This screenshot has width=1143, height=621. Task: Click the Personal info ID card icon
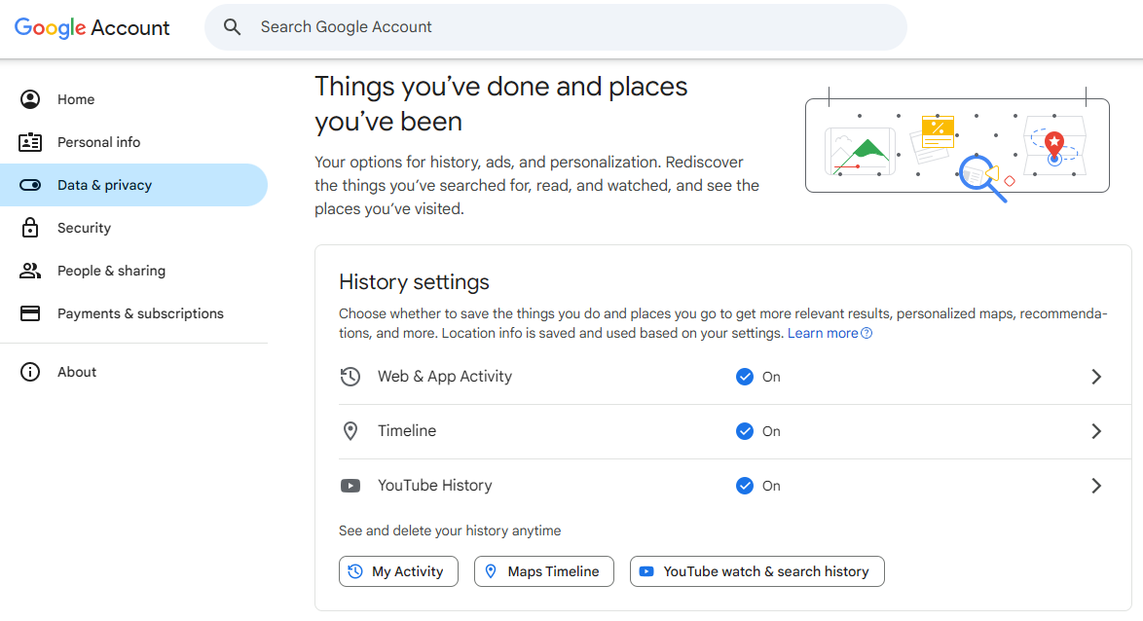30,142
